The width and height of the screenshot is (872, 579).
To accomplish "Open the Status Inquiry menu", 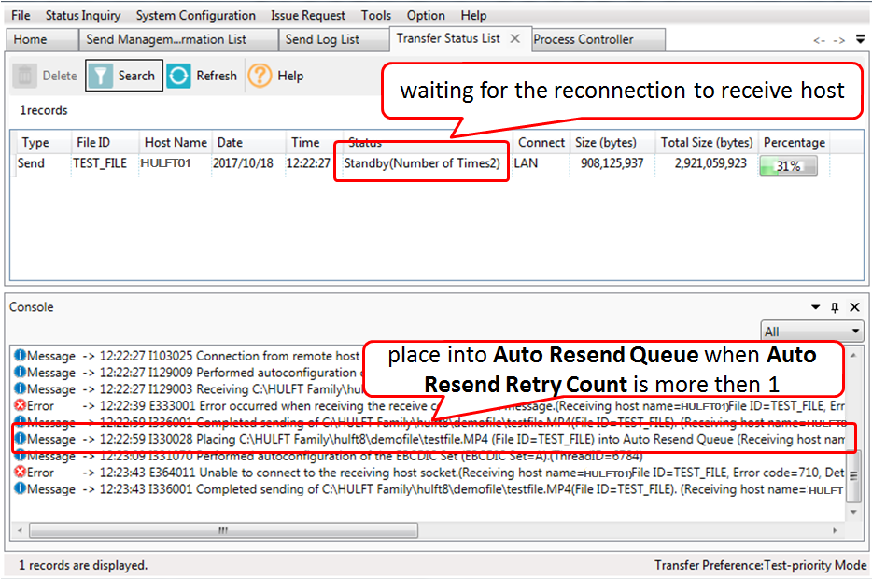I will click(83, 15).
